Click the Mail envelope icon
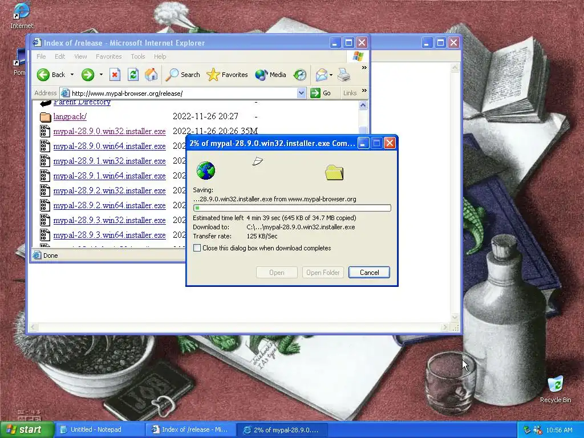The width and height of the screenshot is (584, 438). pos(321,75)
